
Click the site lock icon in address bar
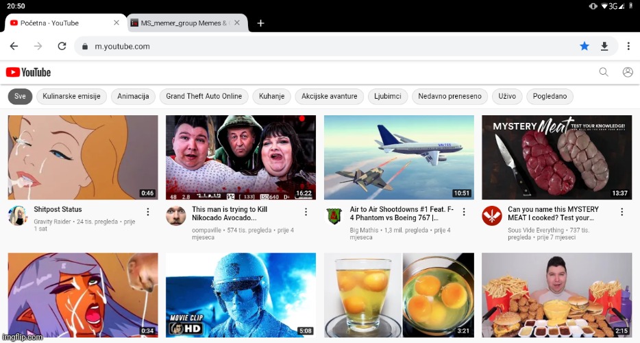click(x=85, y=46)
